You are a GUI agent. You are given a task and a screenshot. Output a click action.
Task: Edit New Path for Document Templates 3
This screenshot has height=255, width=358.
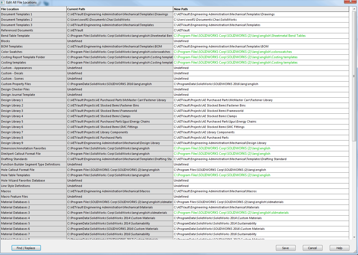point(261,25)
